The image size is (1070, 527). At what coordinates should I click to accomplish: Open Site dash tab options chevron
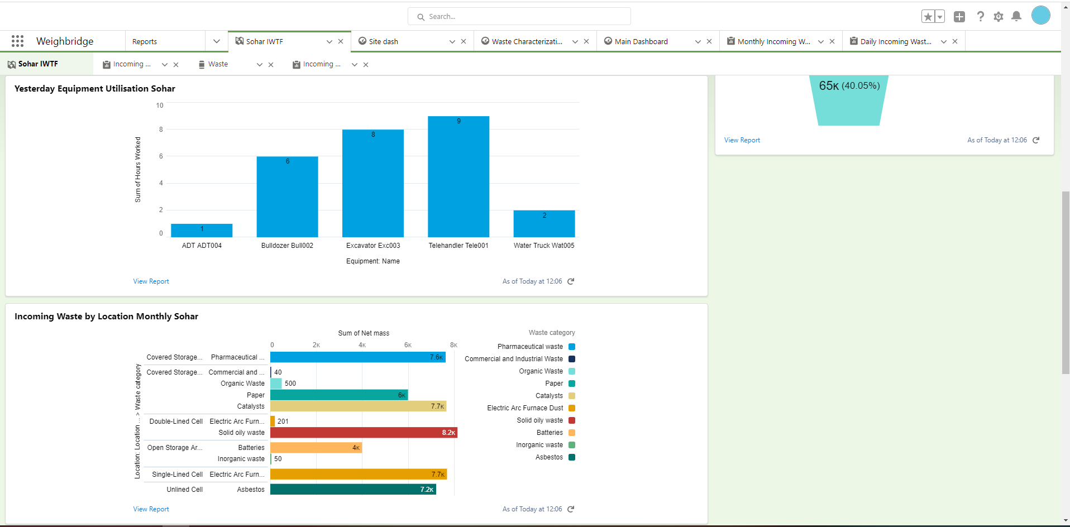click(x=452, y=41)
